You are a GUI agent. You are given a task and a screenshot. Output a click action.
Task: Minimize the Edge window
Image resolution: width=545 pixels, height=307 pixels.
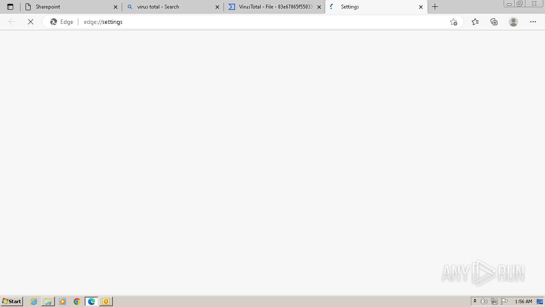pos(509,4)
